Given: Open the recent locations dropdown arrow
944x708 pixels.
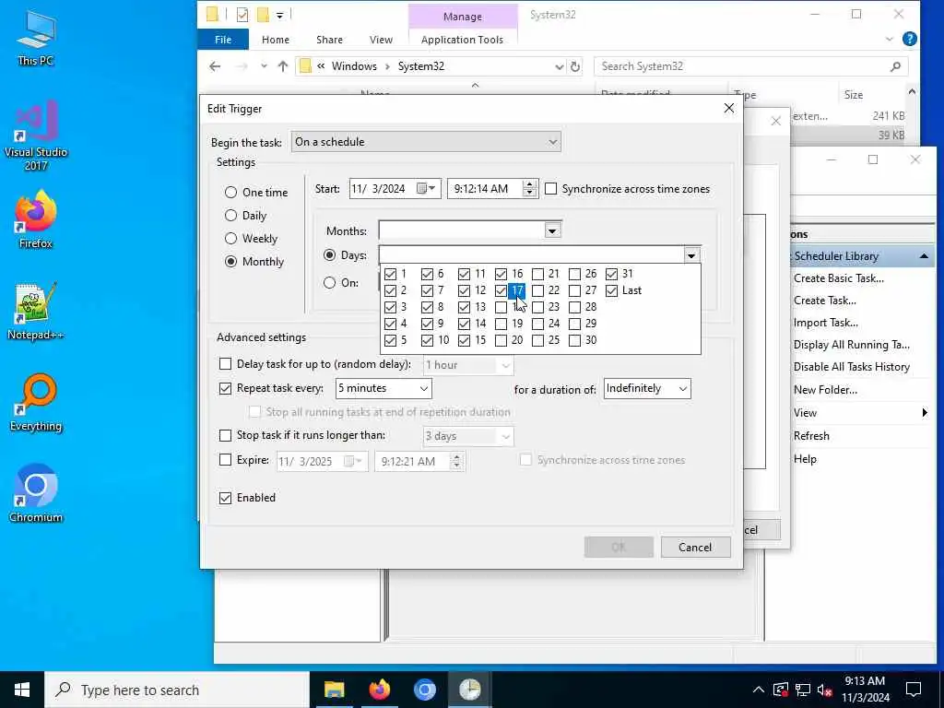Looking at the screenshot, I should [x=264, y=66].
